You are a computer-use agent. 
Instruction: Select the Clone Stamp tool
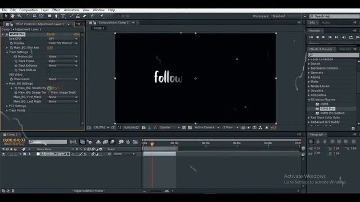point(78,16)
